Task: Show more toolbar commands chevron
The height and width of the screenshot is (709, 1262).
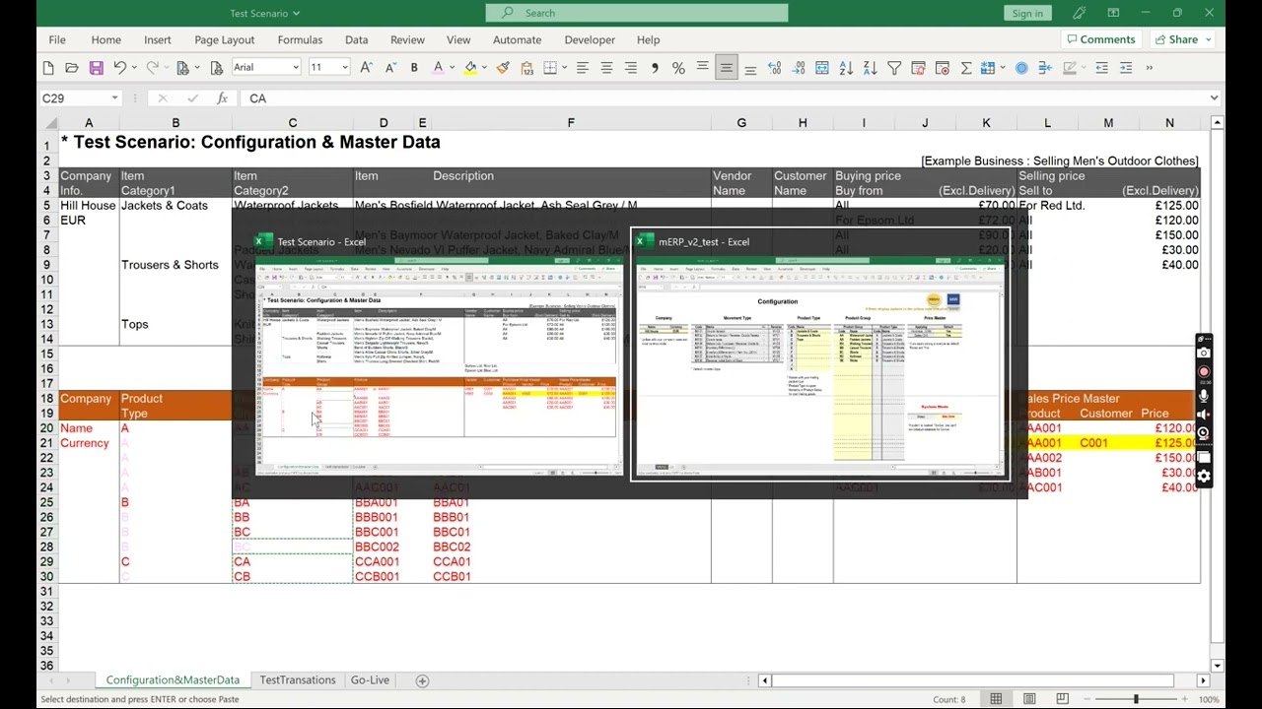Action: (1150, 68)
